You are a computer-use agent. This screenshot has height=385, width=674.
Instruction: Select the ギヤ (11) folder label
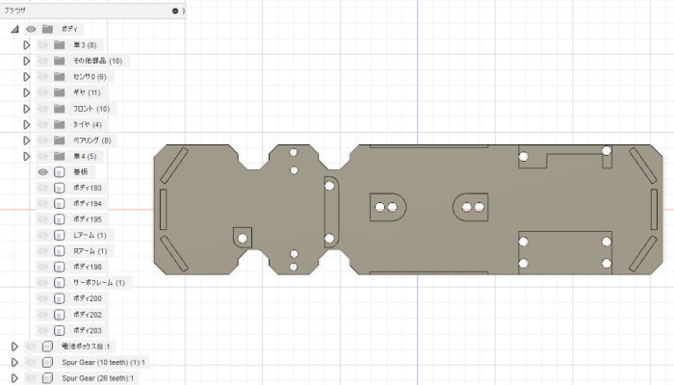87,92
